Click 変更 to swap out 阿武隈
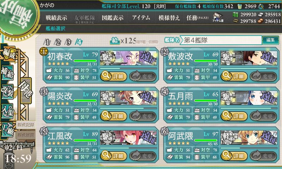 point(263,156)
